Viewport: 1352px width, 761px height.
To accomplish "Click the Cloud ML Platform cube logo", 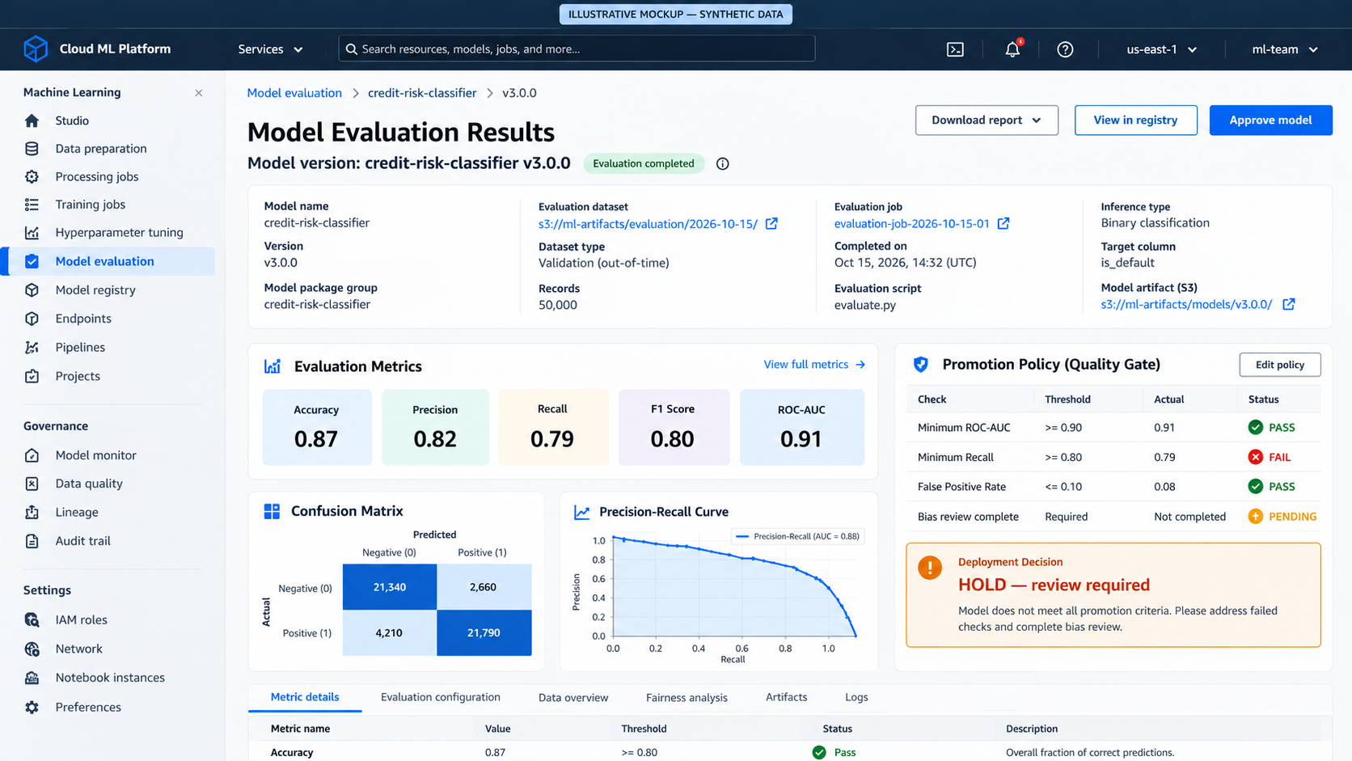I will (36, 49).
